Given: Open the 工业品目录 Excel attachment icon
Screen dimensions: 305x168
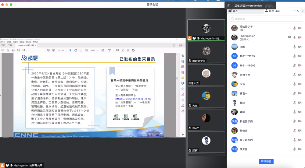Looking at the screenshot, I should [126, 116].
